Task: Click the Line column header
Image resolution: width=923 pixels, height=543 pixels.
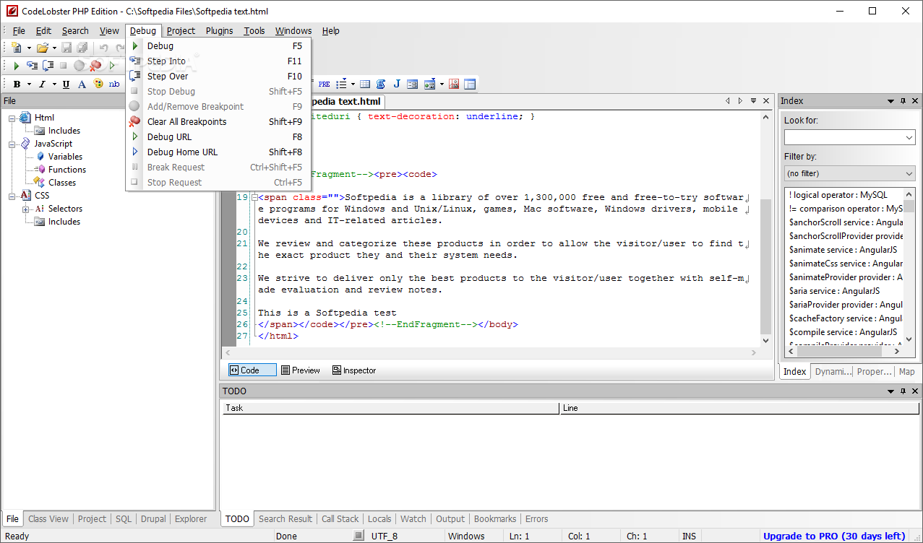Action: tap(739, 408)
